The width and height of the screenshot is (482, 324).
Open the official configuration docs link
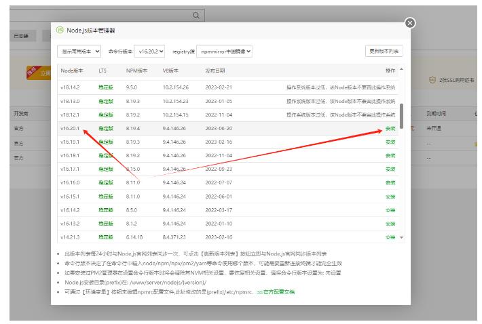[x=276, y=291]
